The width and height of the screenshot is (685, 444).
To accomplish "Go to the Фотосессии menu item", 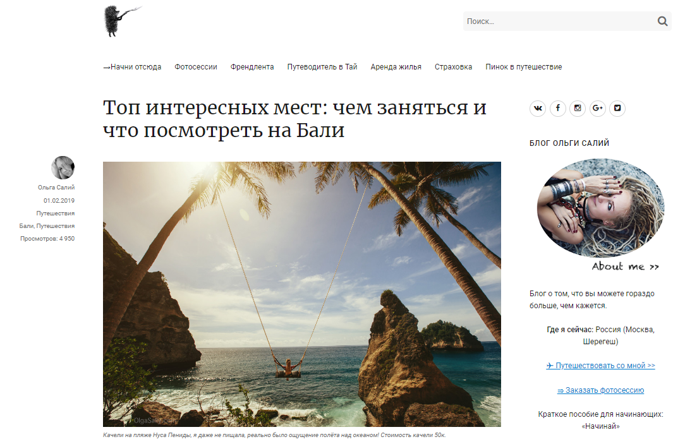I will pos(196,67).
